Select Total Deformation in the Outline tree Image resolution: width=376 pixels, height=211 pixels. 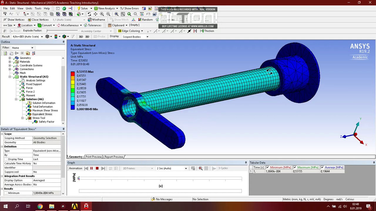43,107
